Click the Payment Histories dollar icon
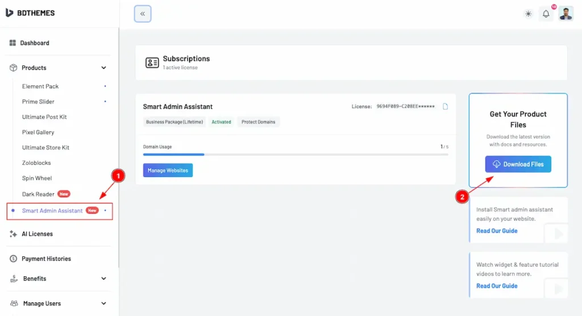 (14, 259)
